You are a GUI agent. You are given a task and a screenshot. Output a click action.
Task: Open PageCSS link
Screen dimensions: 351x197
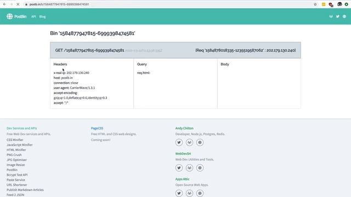tap(97, 128)
